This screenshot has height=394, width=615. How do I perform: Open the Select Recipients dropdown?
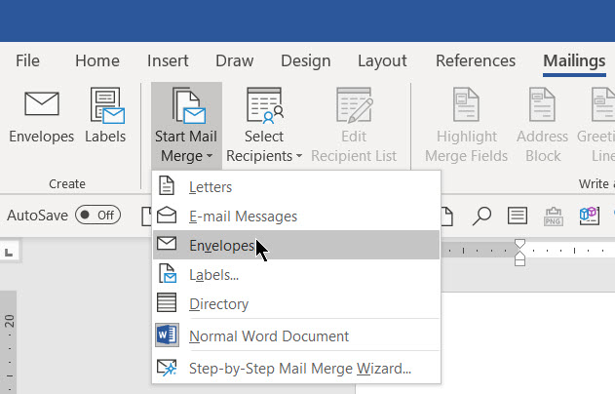click(264, 126)
